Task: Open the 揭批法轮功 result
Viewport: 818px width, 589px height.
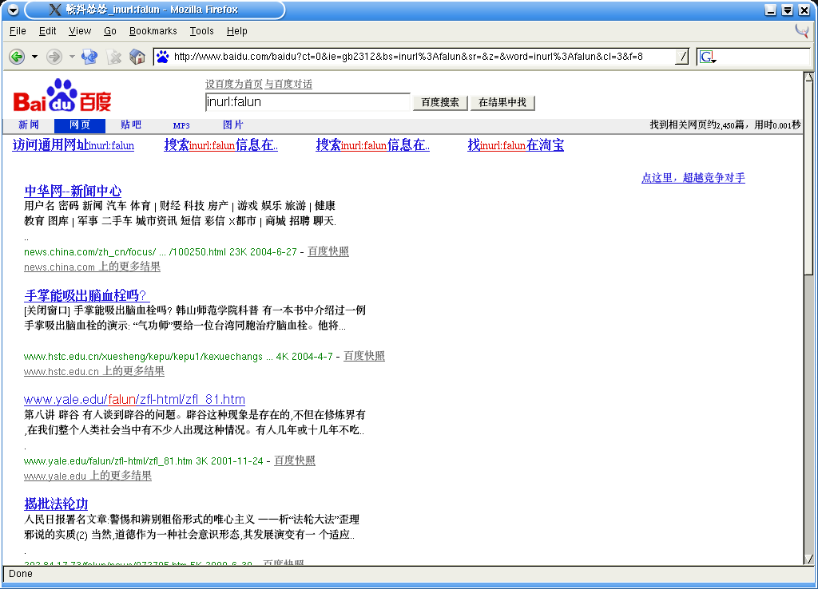Action: (57, 504)
